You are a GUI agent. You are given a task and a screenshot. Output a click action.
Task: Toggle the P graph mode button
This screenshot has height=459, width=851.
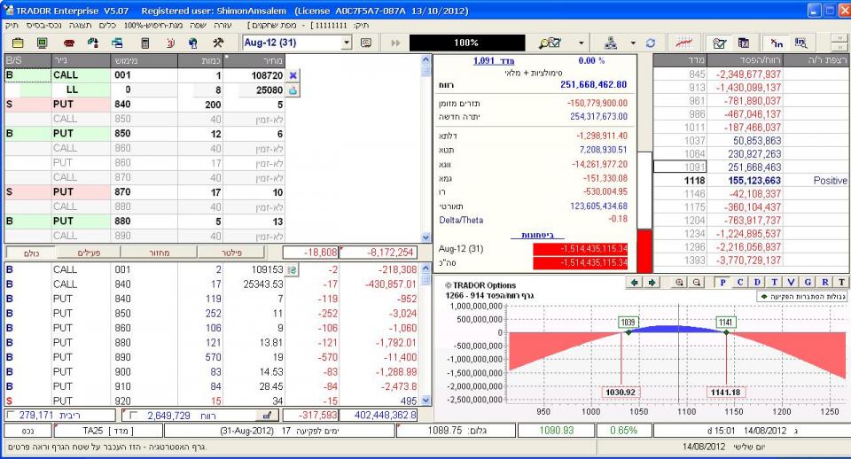tap(723, 283)
